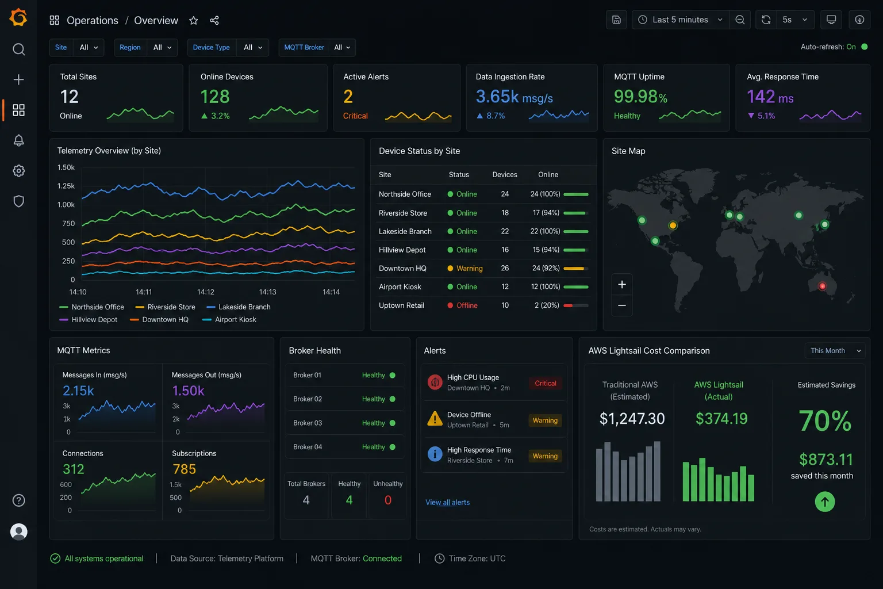Click Downtown HQ online progress bar
This screenshot has width=883, height=589.
point(576,269)
